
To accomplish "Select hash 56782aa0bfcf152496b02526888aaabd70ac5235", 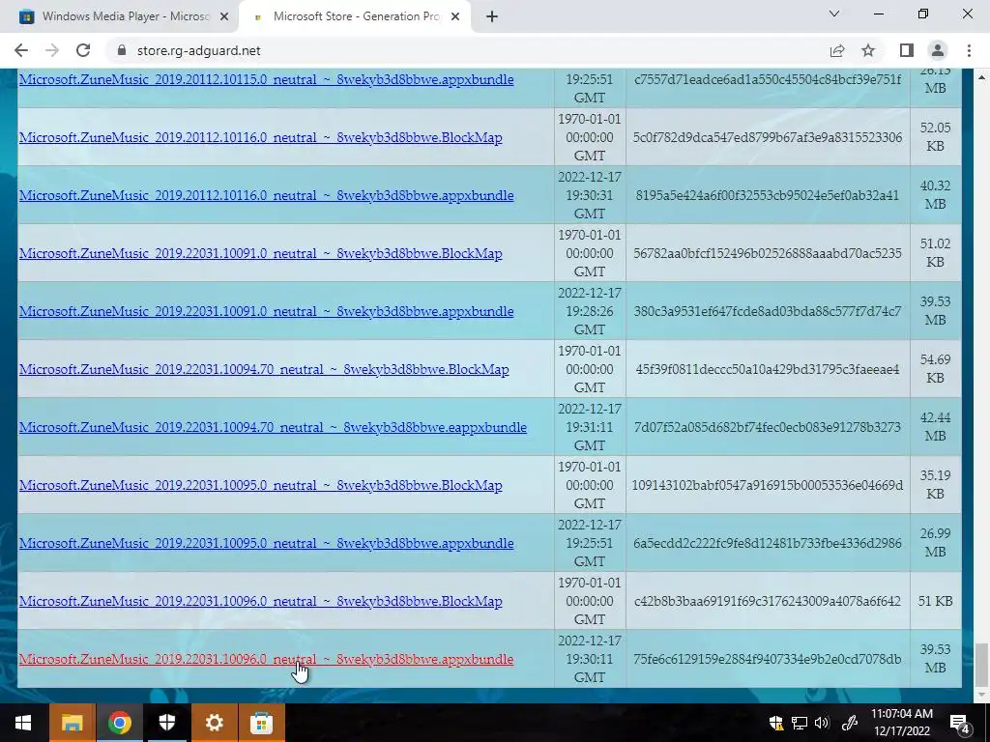I will point(768,254).
